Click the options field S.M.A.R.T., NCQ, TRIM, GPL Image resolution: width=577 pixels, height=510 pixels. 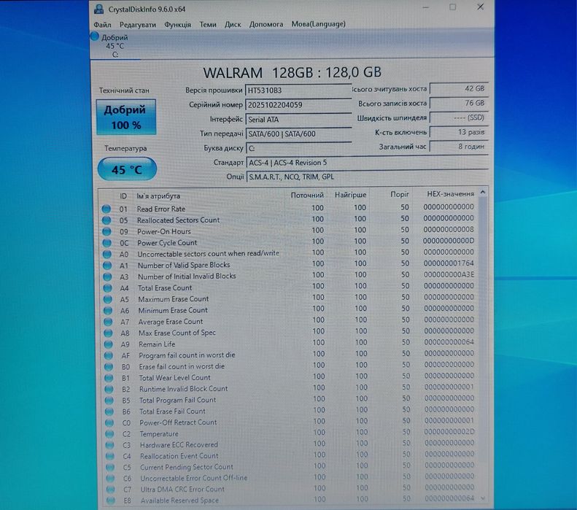(367, 177)
